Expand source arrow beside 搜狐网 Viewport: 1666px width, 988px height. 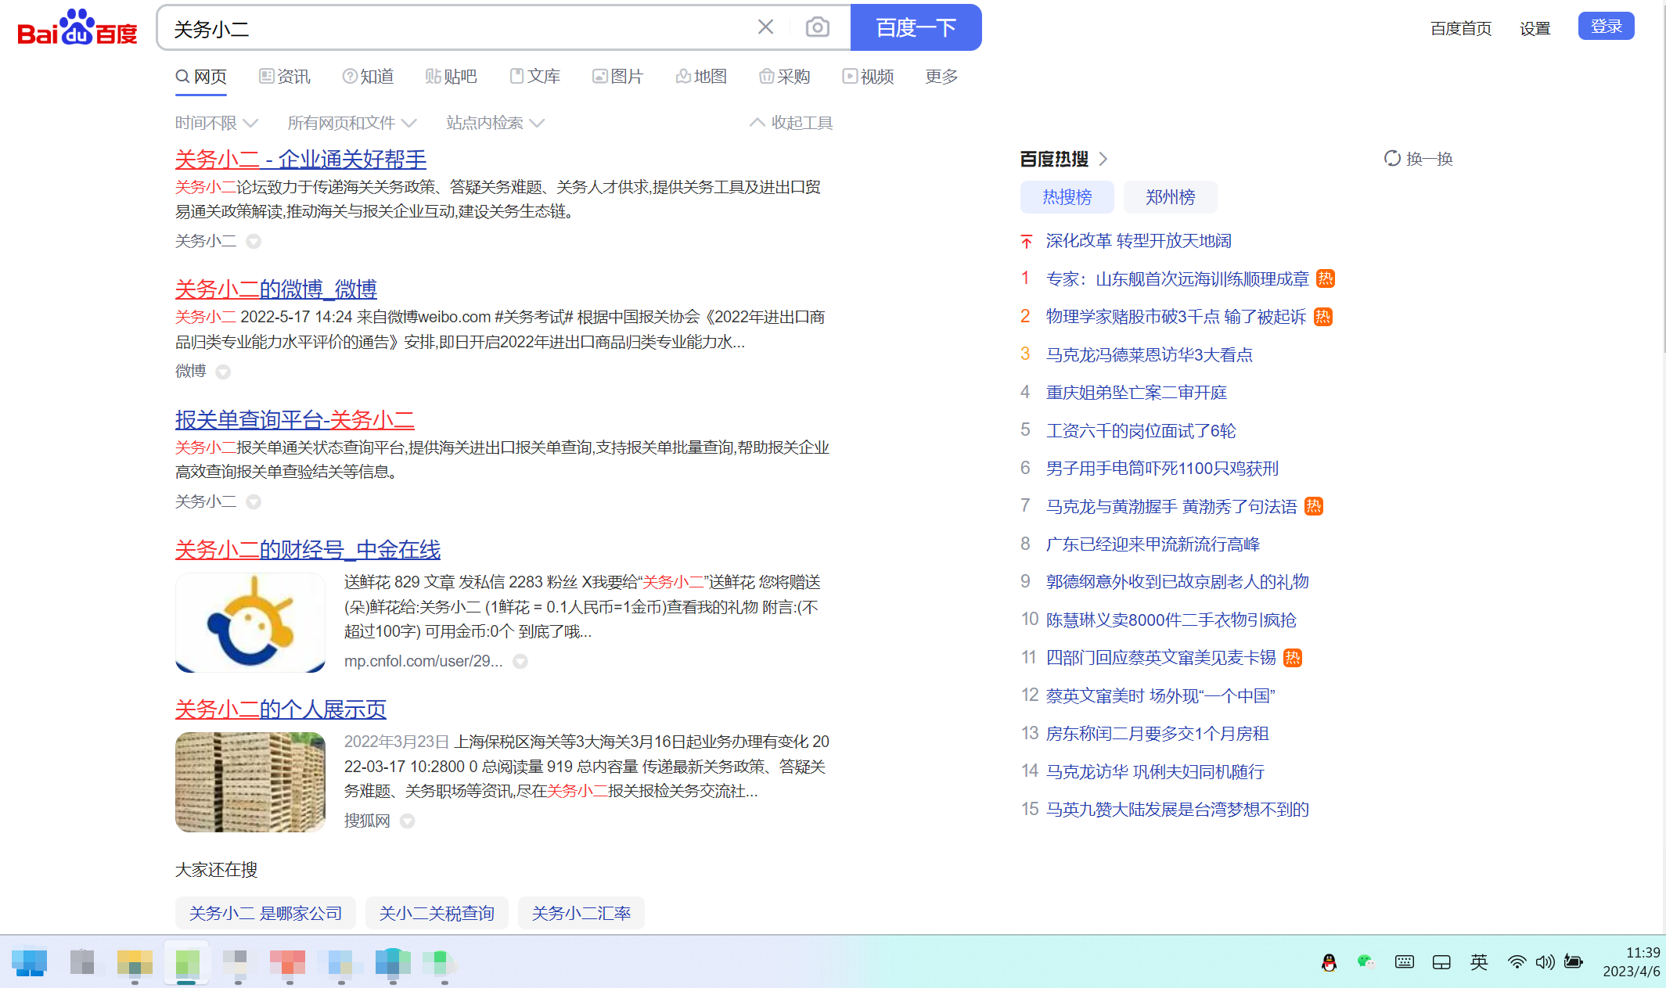coord(408,821)
